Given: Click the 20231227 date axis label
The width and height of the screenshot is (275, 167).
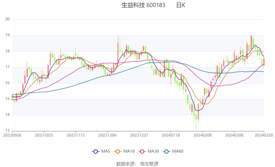Looking at the screenshot, I should click(x=139, y=135).
